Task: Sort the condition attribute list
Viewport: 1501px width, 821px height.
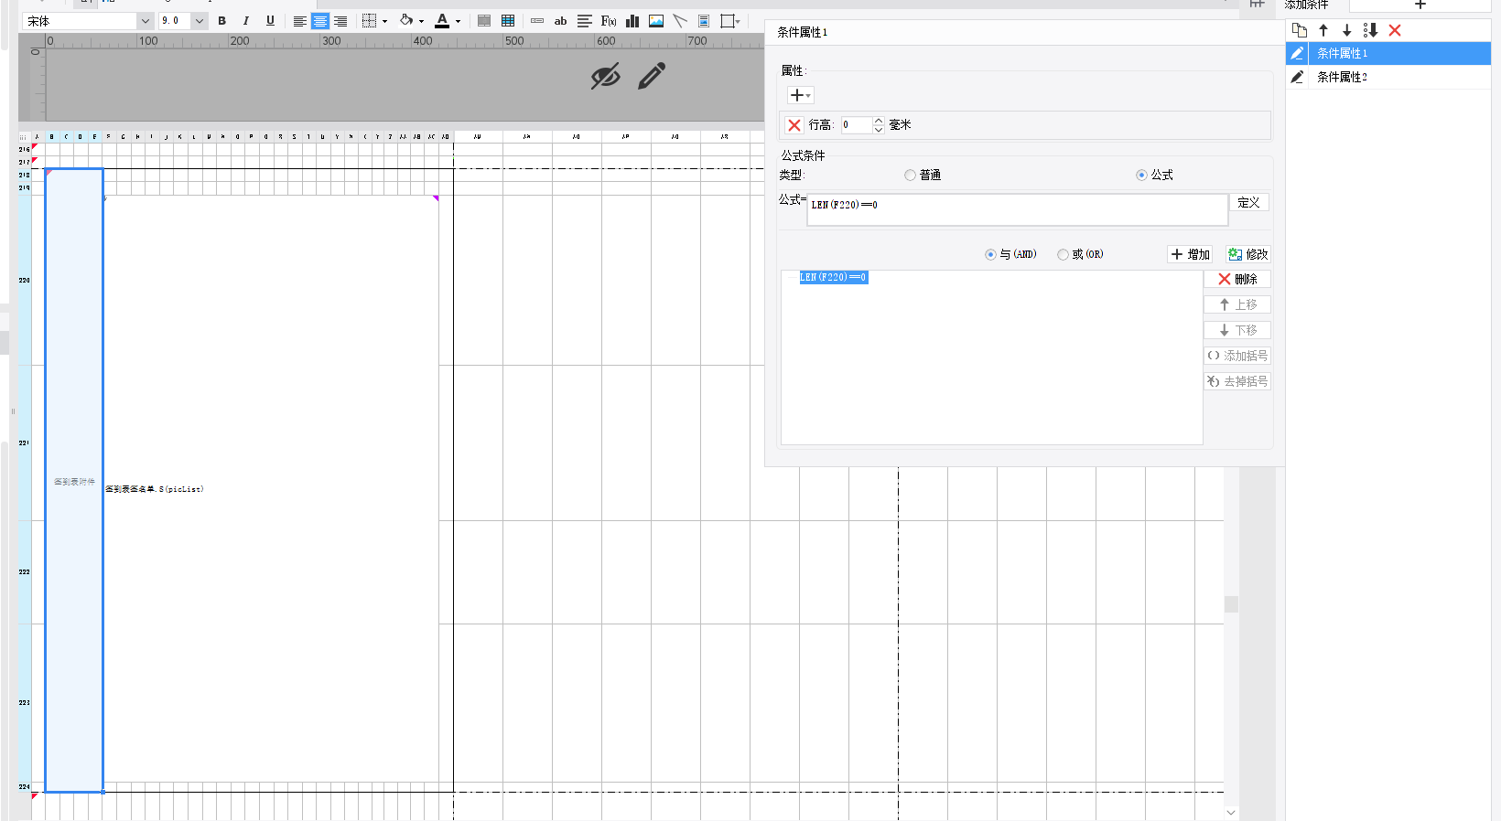Action: click(1370, 30)
